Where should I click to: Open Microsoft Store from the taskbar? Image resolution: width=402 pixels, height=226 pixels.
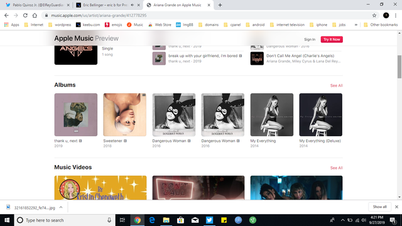coord(180,220)
